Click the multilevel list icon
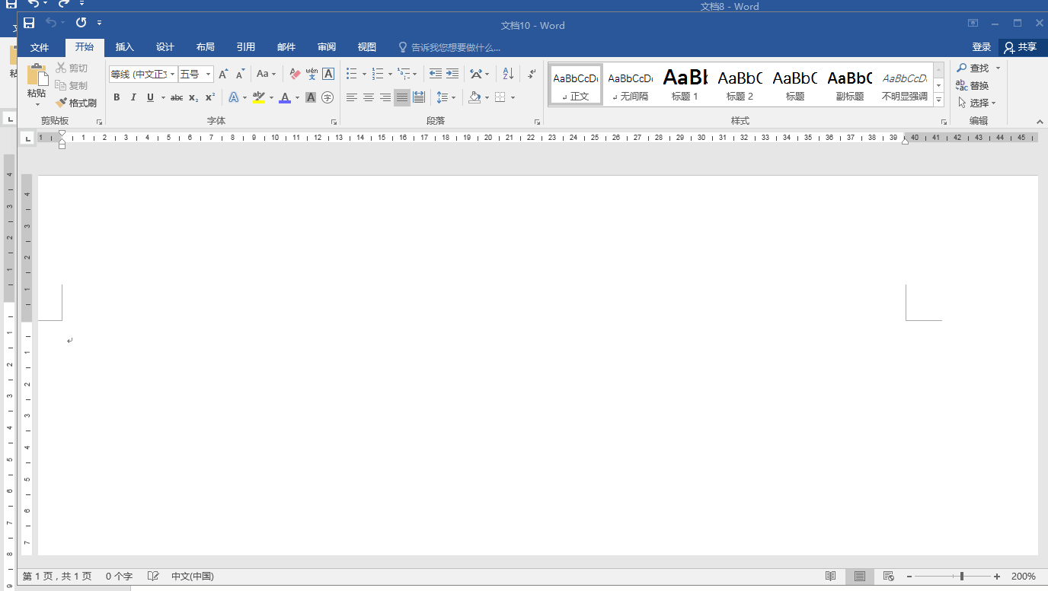 coord(404,74)
